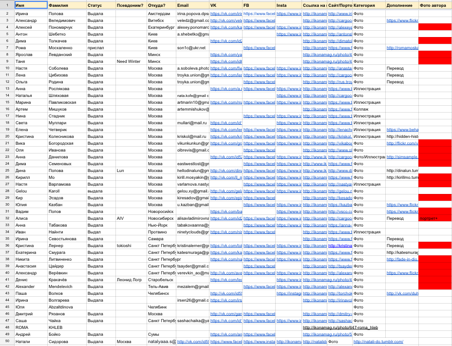Select the Тель-Авив city cell

tap(161, 287)
